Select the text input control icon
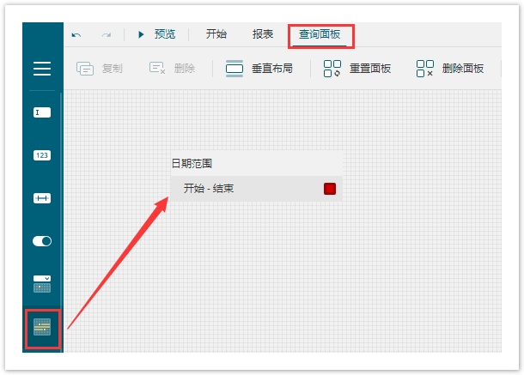The width and height of the screenshot is (524, 375). point(42,112)
